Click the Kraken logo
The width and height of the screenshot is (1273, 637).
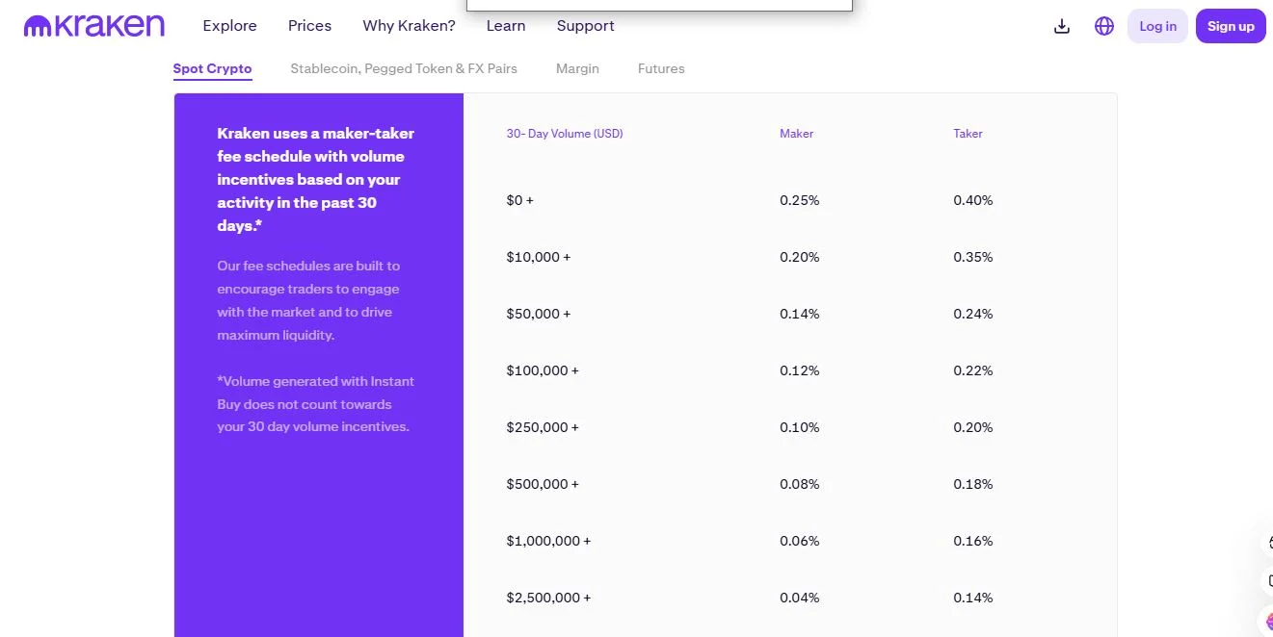93,25
